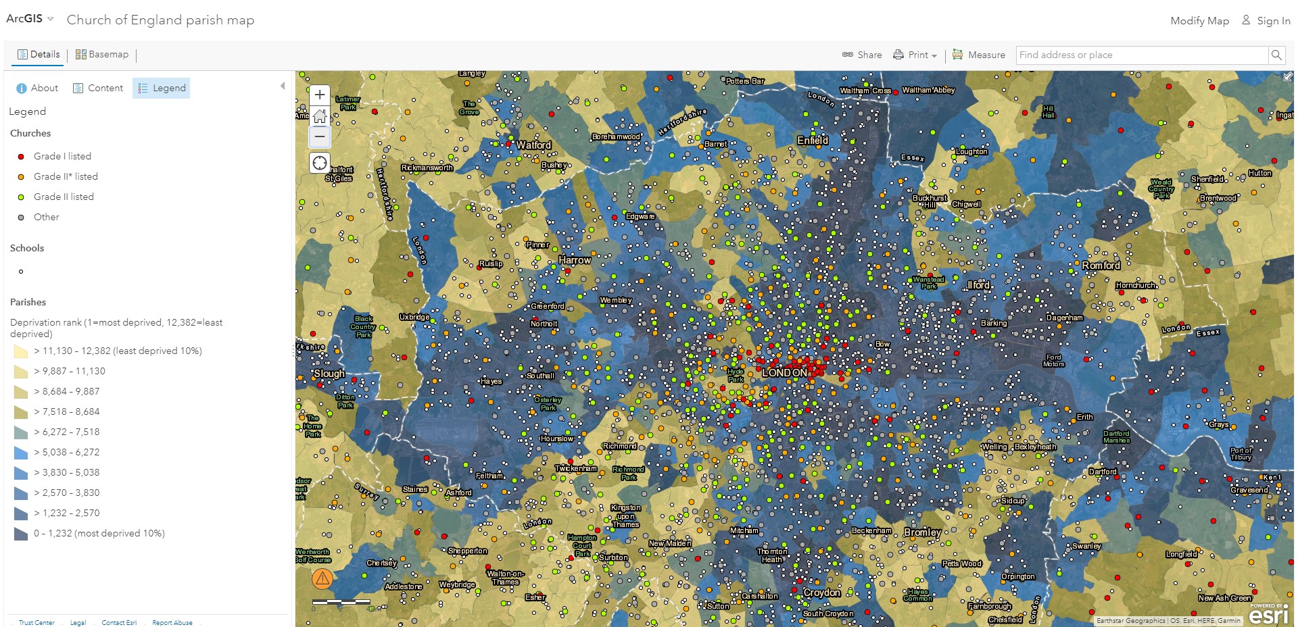Click the Sign In link
1298x627 pixels.
[x=1266, y=20]
